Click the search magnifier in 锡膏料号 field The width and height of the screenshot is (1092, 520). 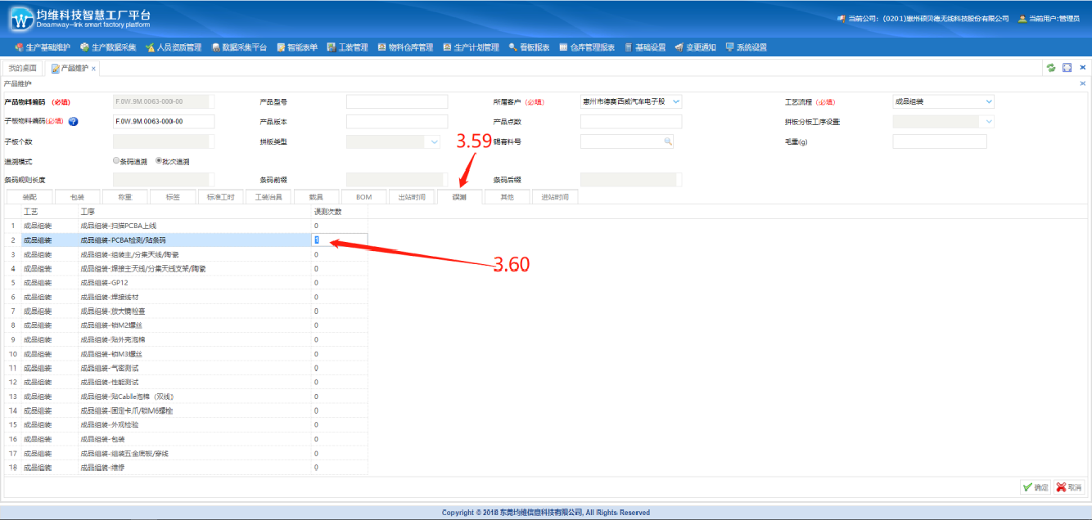(x=668, y=141)
